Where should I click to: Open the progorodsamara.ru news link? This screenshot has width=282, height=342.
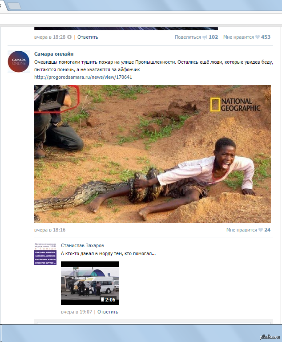tap(83, 77)
